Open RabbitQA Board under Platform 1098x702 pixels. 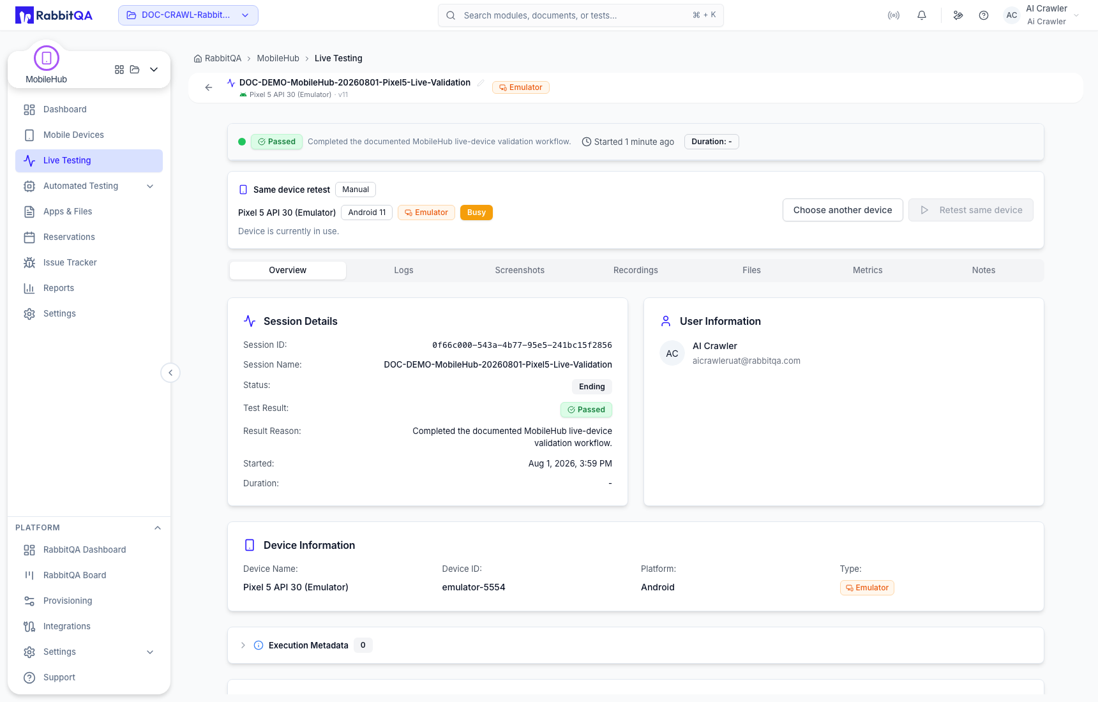[x=89, y=576]
